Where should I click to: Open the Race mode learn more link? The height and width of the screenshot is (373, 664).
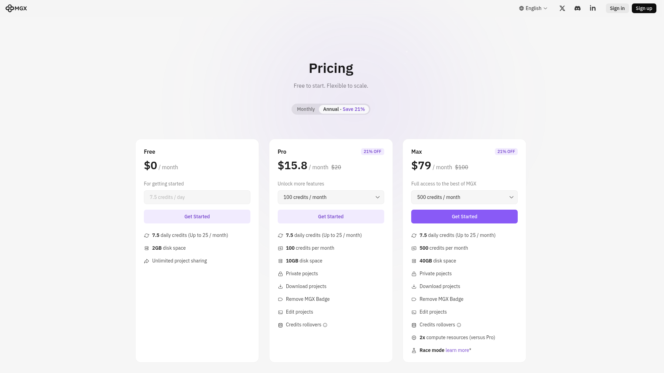tap(457, 350)
